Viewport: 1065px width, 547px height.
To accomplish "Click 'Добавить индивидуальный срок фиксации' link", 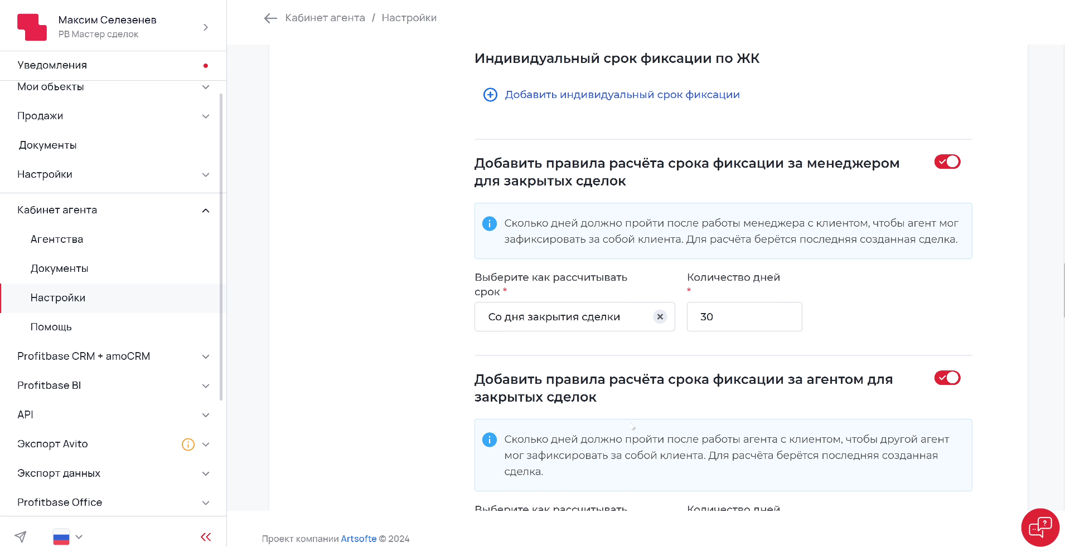I will tap(622, 95).
